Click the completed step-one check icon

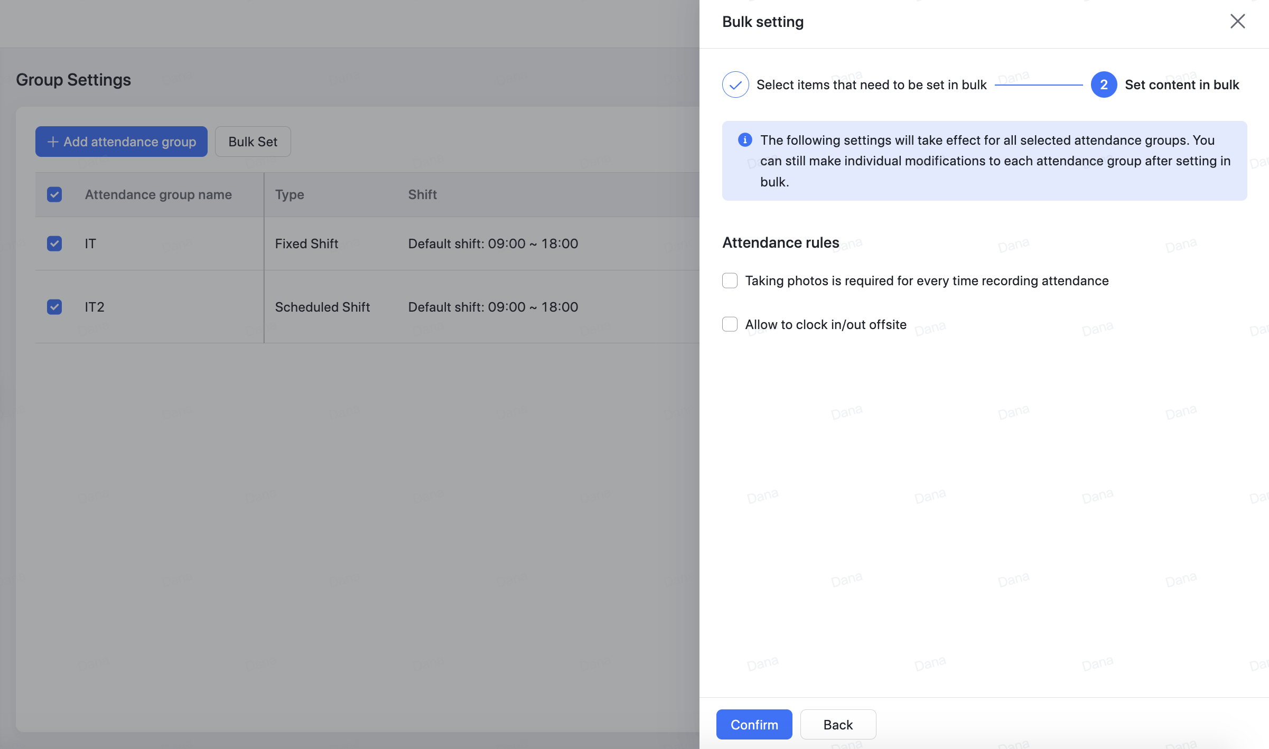pos(735,85)
